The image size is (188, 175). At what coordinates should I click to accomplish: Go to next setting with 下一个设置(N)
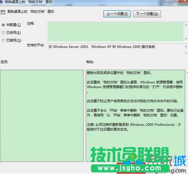147,14
